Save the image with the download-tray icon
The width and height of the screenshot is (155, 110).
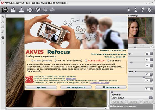tap(22, 10)
